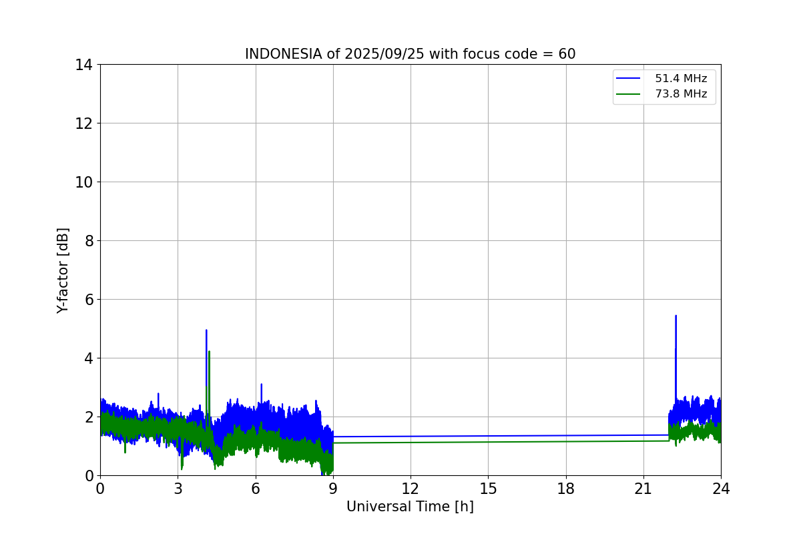
Task: Click the green line sample in legend
Action: tap(629, 94)
